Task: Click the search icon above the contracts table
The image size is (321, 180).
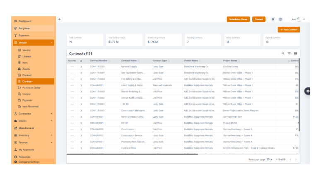Action: coord(283,53)
